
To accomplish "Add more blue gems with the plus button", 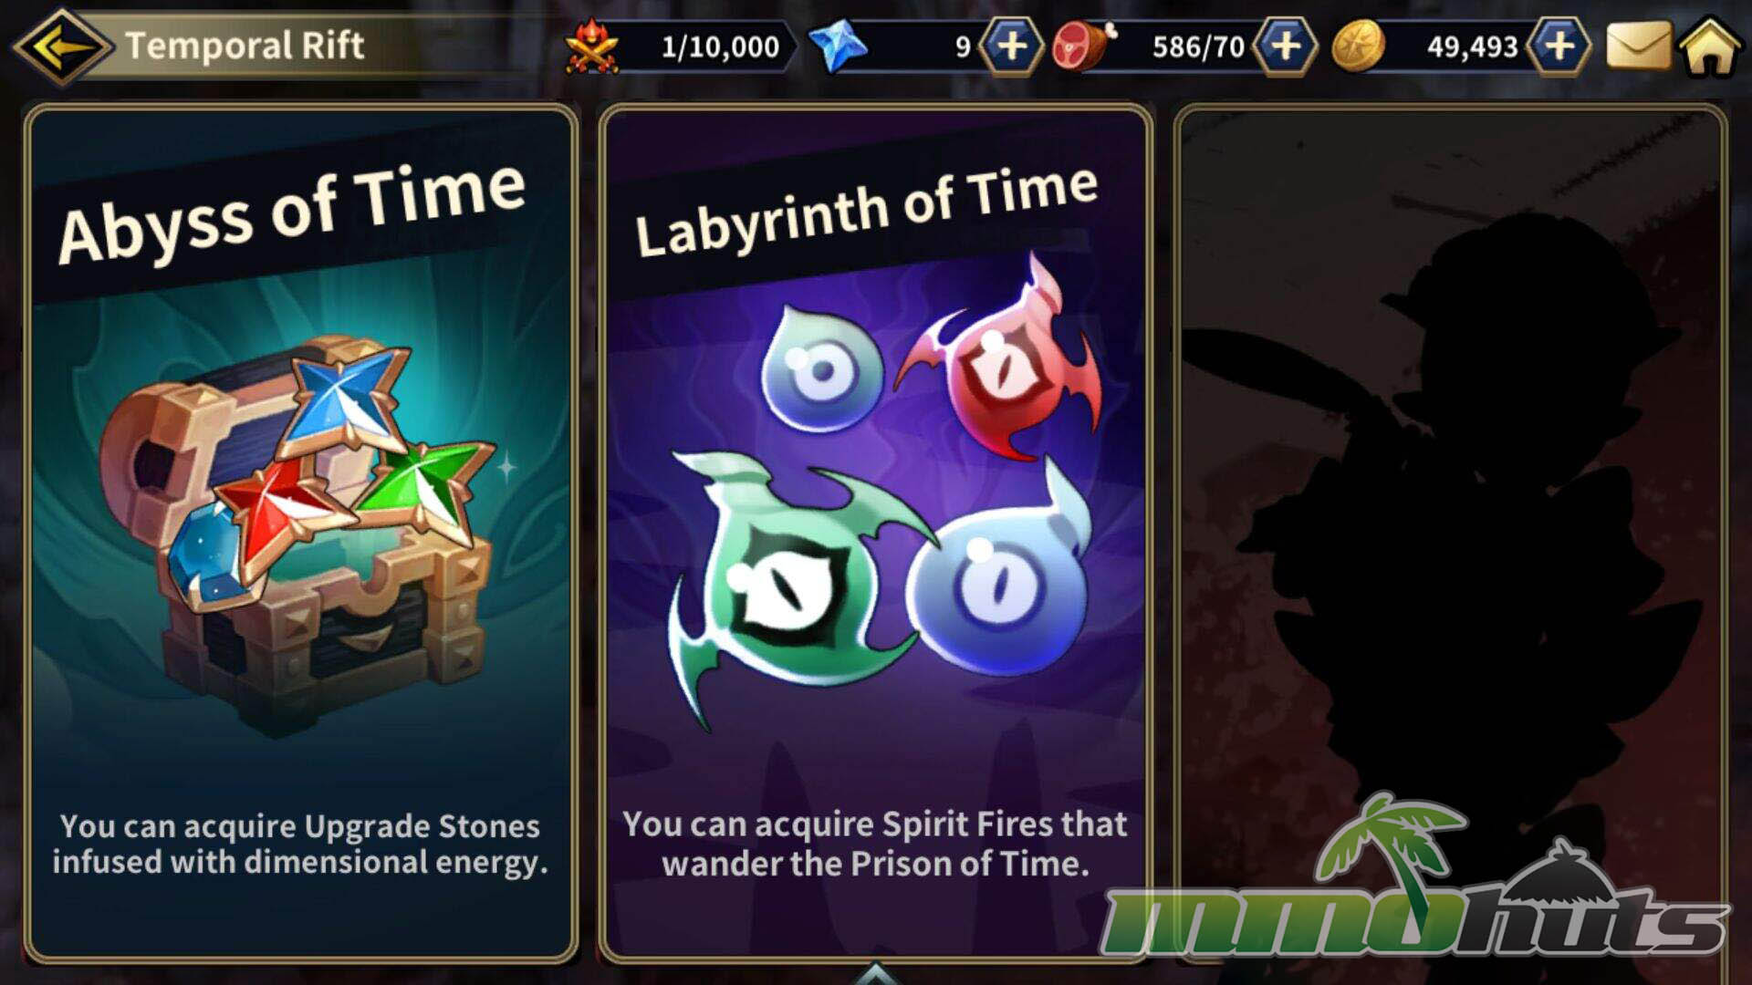I will click(1011, 46).
